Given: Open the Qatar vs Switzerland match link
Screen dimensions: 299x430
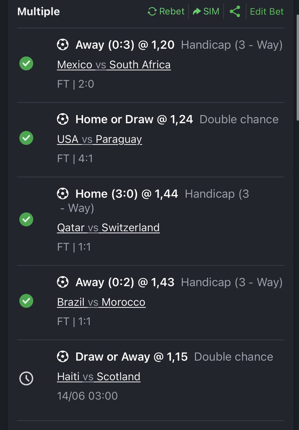Looking at the screenshot, I should pyautogui.click(x=108, y=228).
